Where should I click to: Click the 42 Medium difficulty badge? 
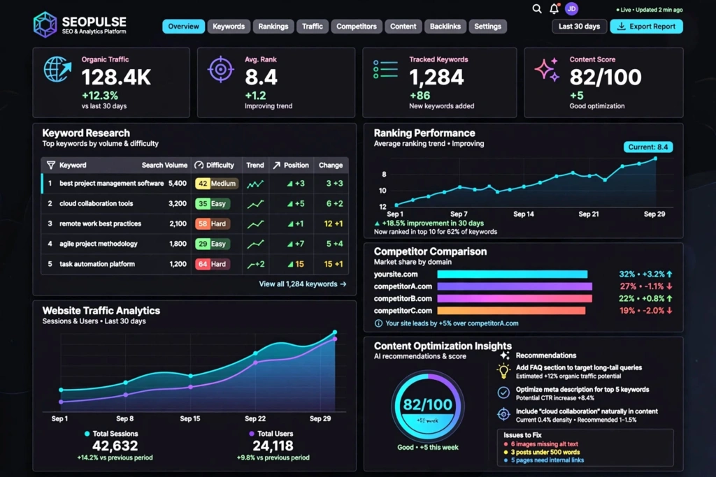[217, 183]
